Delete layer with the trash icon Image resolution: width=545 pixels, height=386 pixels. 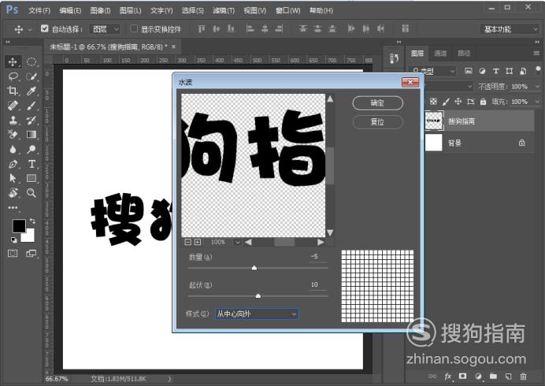point(523,377)
